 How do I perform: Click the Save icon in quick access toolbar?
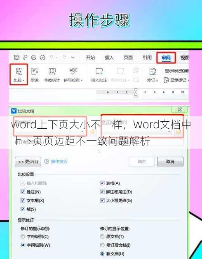point(17,57)
